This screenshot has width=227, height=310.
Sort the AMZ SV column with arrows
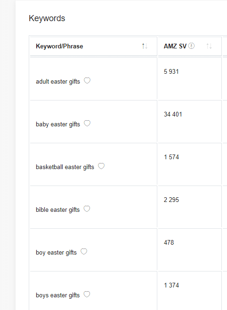[209, 46]
